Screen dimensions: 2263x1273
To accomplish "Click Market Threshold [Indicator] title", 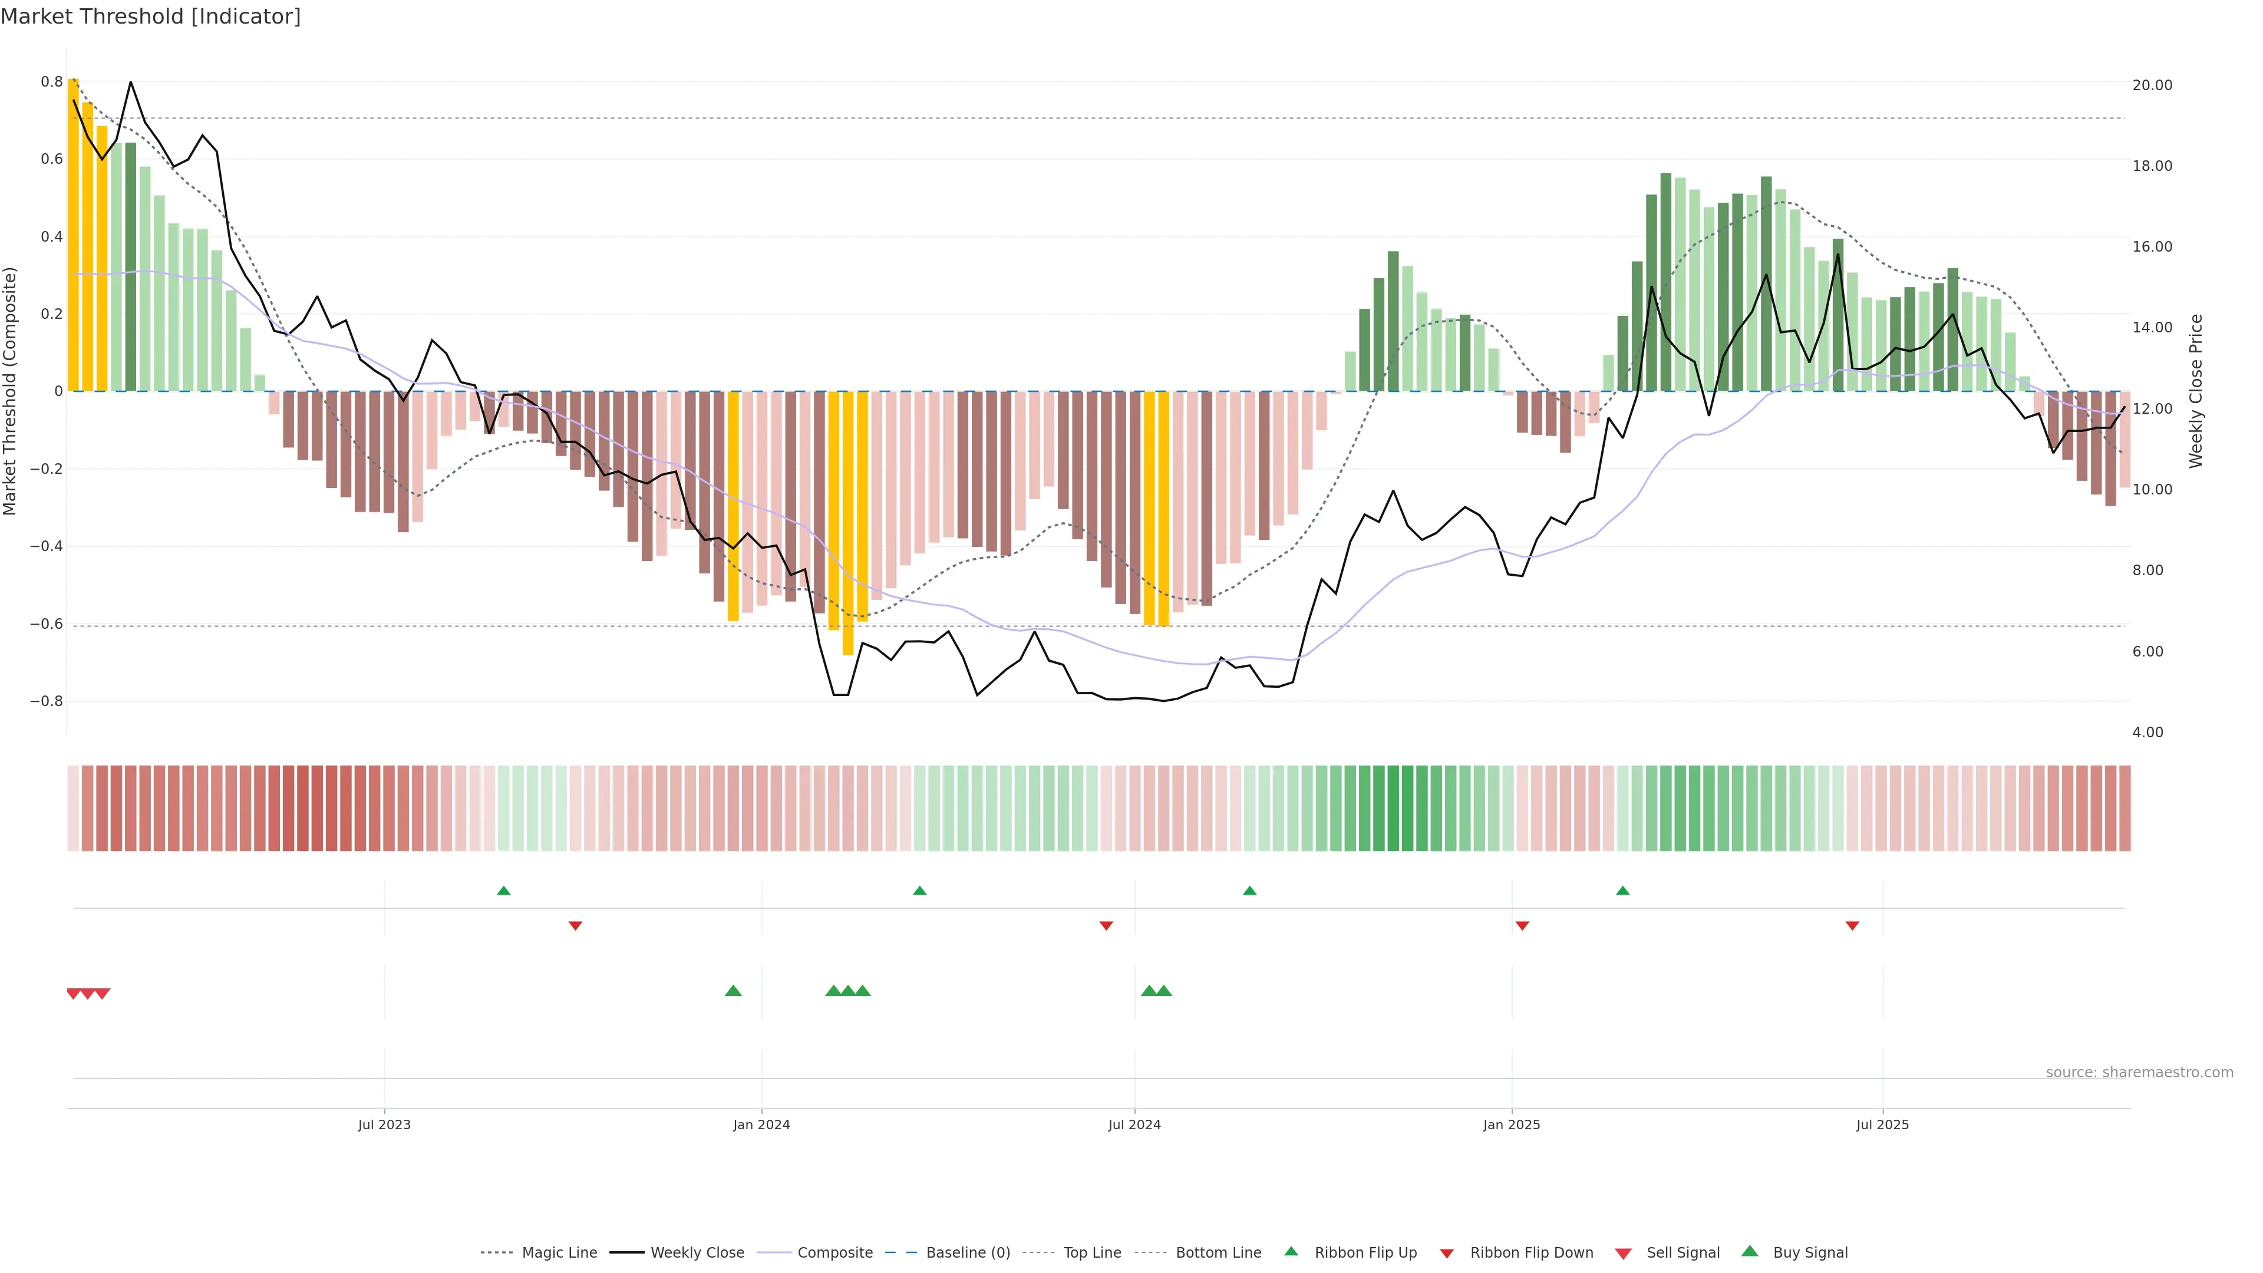I will (x=150, y=17).
